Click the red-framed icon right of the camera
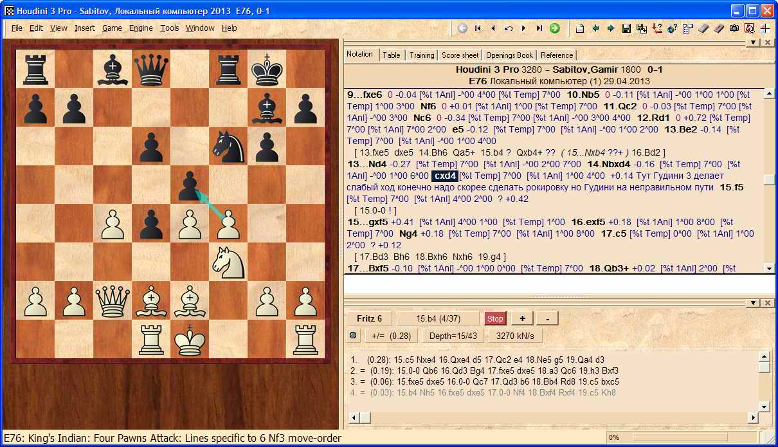Screen dimensions: 778x447 tap(750, 28)
